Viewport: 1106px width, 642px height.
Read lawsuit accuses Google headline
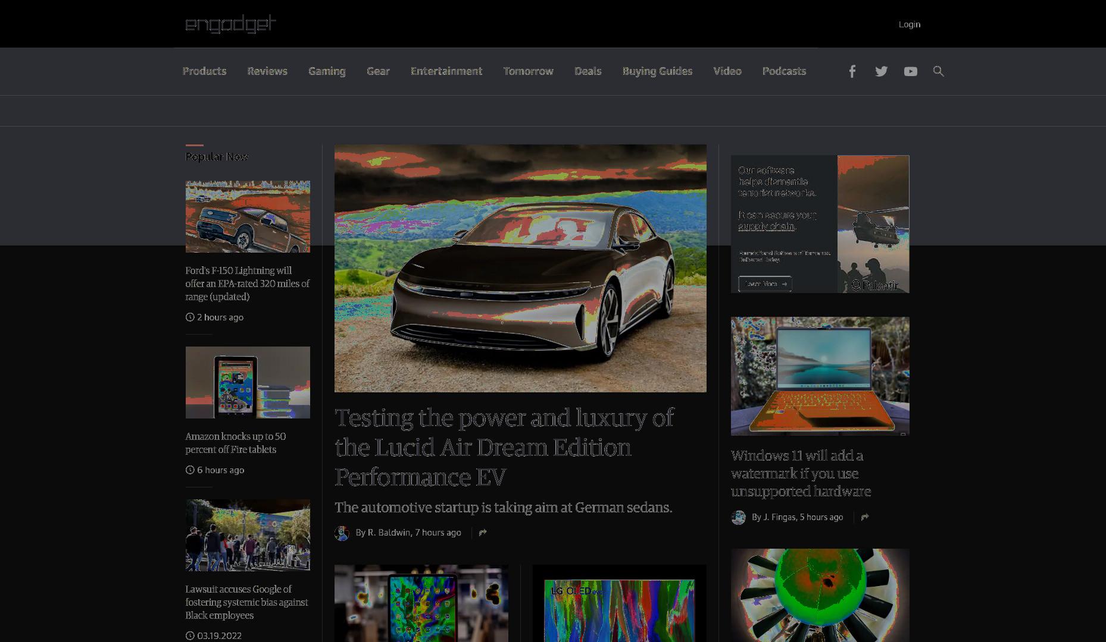click(x=246, y=602)
